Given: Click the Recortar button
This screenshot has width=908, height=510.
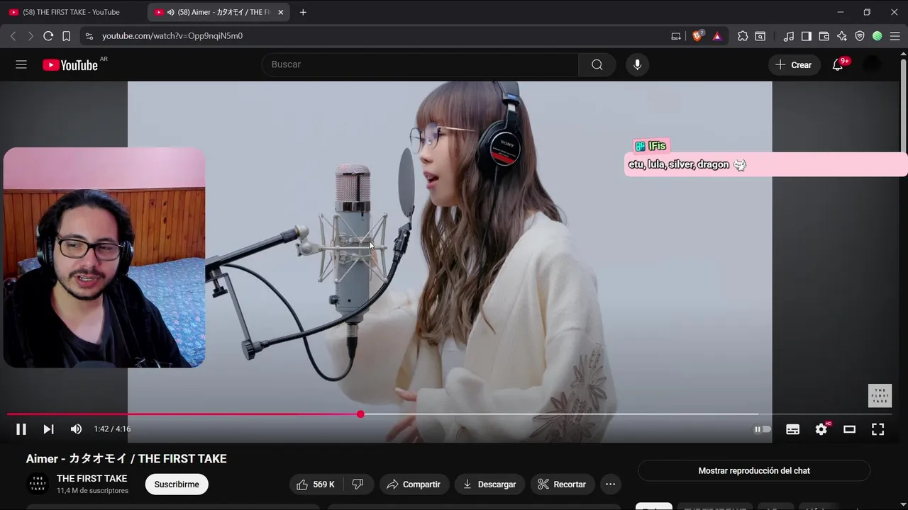Looking at the screenshot, I should [x=562, y=484].
